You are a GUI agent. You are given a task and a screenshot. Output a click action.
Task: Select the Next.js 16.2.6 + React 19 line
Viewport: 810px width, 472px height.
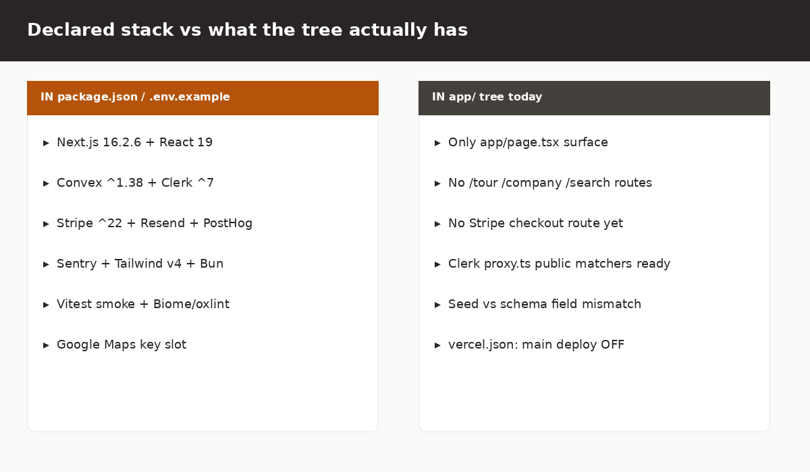(x=134, y=142)
